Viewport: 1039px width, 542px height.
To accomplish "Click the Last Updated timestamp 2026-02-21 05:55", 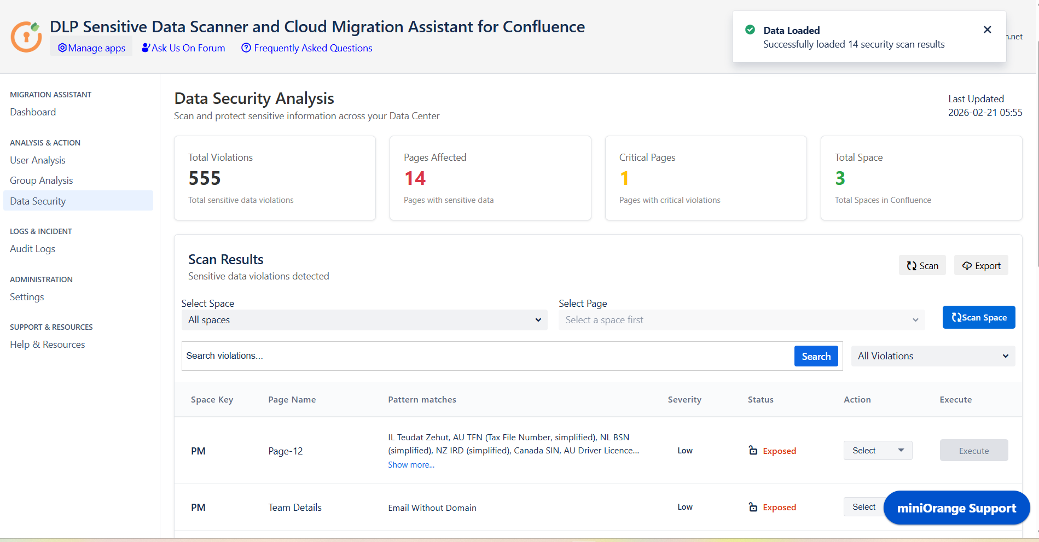I will coord(985,113).
